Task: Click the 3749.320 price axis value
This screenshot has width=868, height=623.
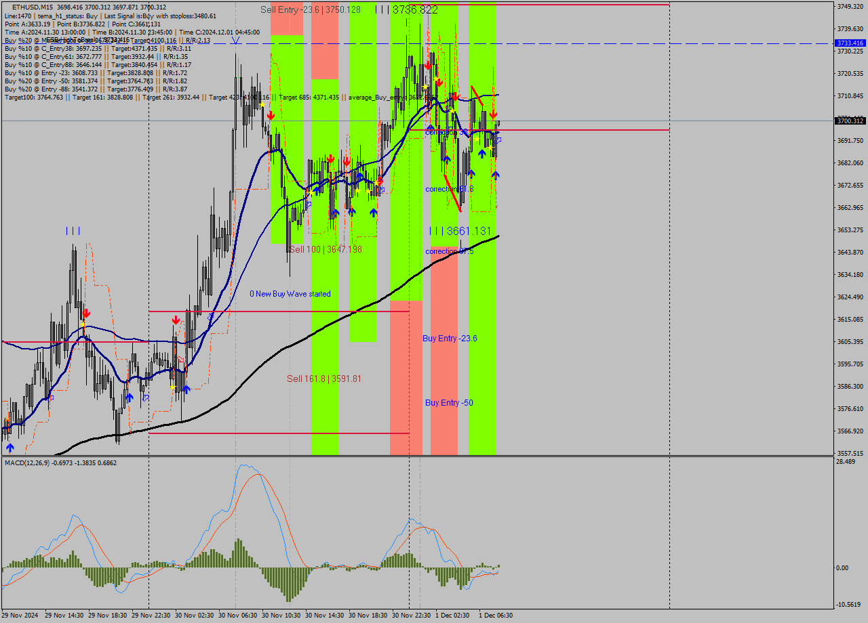Action: pyautogui.click(x=850, y=6)
